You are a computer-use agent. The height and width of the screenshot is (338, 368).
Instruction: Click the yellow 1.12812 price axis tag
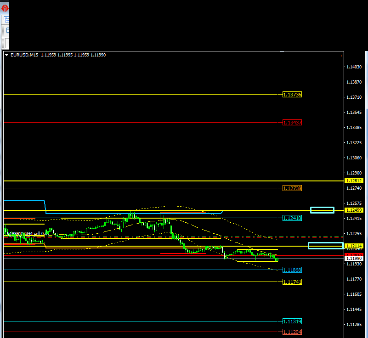354,181
